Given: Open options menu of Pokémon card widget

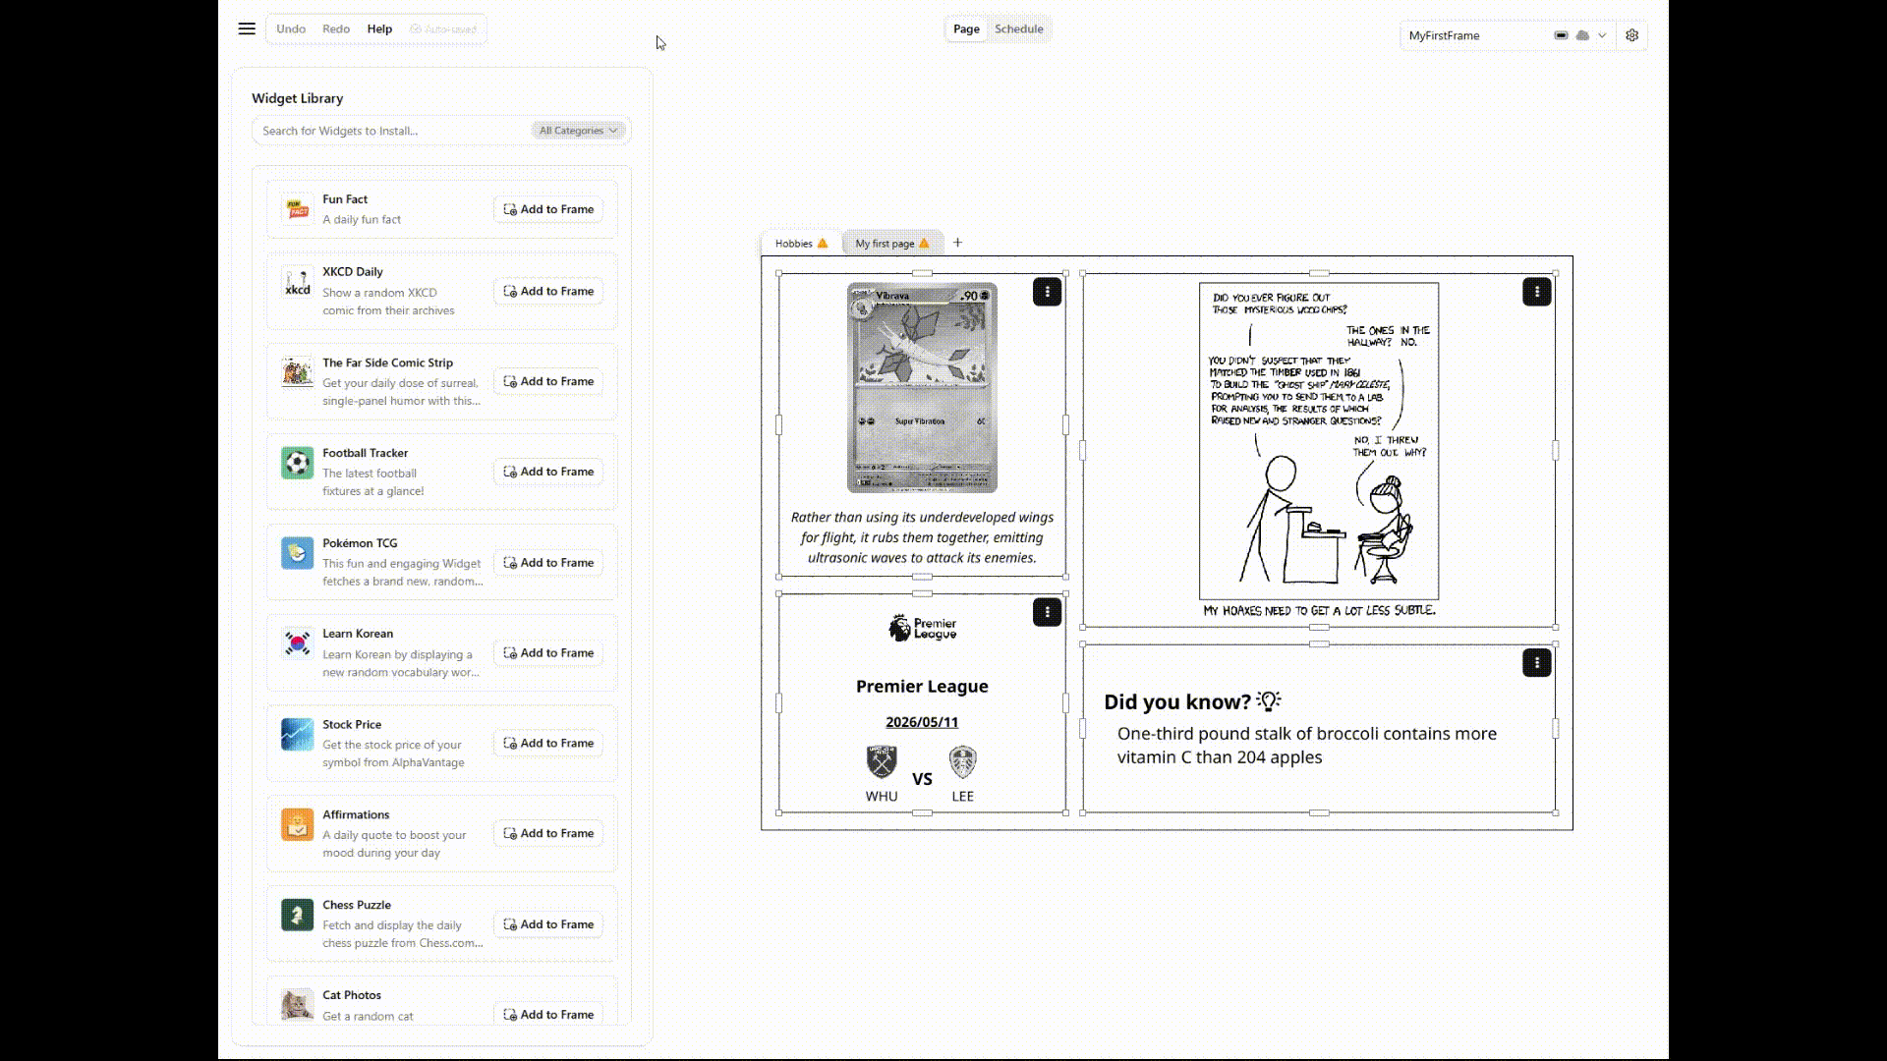Looking at the screenshot, I should (x=1047, y=292).
